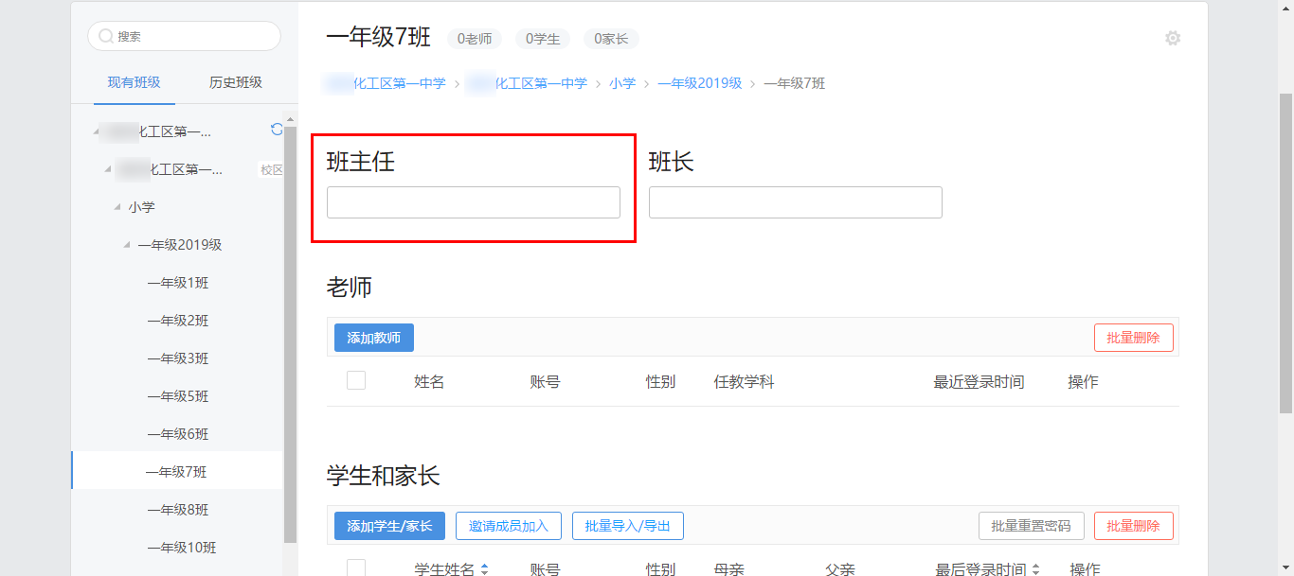The width and height of the screenshot is (1294, 576).
Task: Click the refresh icon beside the school tree
Action: pos(277,130)
